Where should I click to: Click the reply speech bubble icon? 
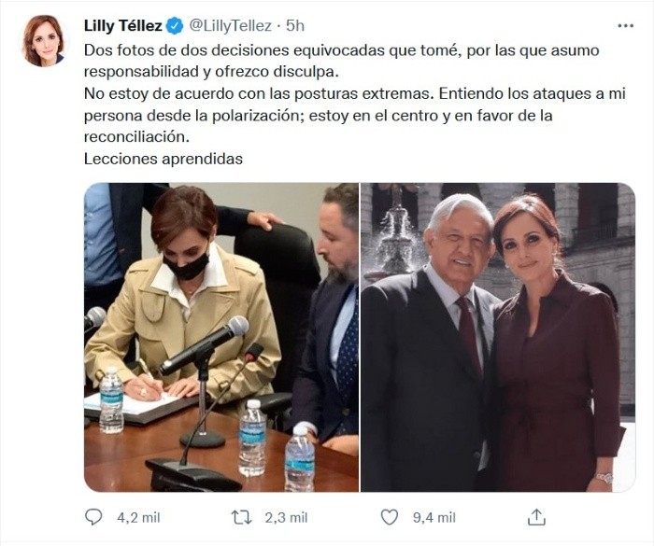point(92,516)
